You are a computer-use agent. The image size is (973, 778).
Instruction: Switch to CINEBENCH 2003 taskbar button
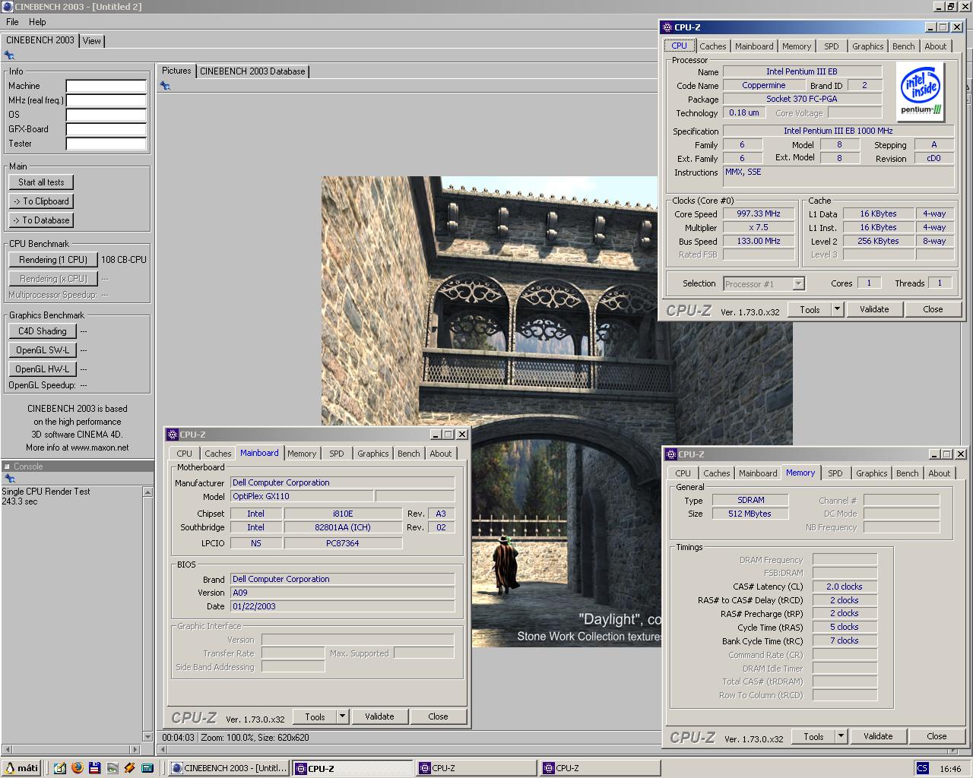click(230, 768)
